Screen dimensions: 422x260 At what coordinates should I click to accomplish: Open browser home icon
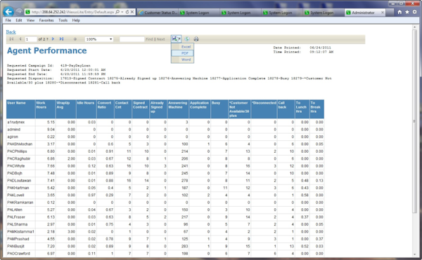(x=399, y=12)
